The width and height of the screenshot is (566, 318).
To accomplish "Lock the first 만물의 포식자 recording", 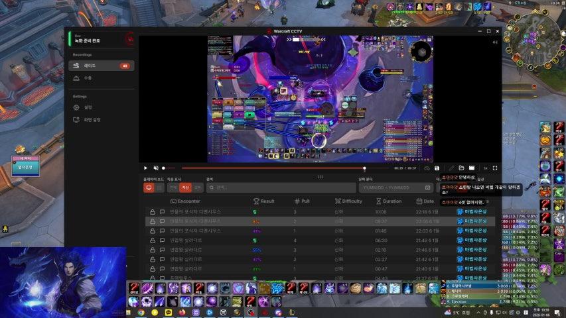I will click(153, 212).
